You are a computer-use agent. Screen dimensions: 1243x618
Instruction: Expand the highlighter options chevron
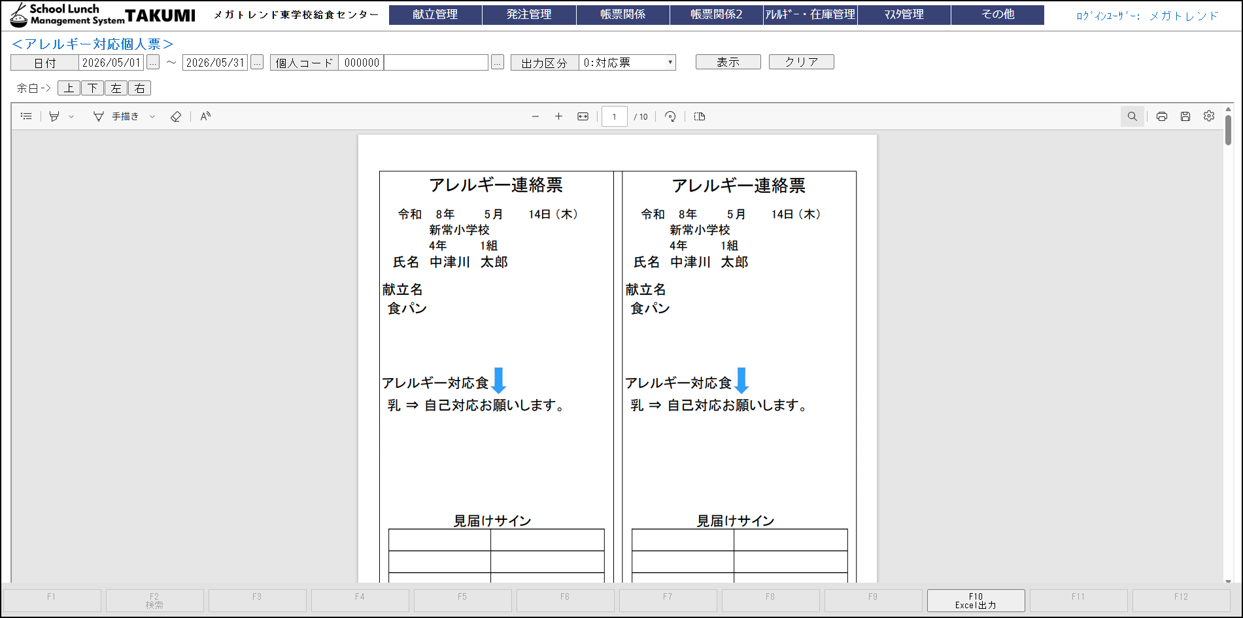[x=71, y=116]
